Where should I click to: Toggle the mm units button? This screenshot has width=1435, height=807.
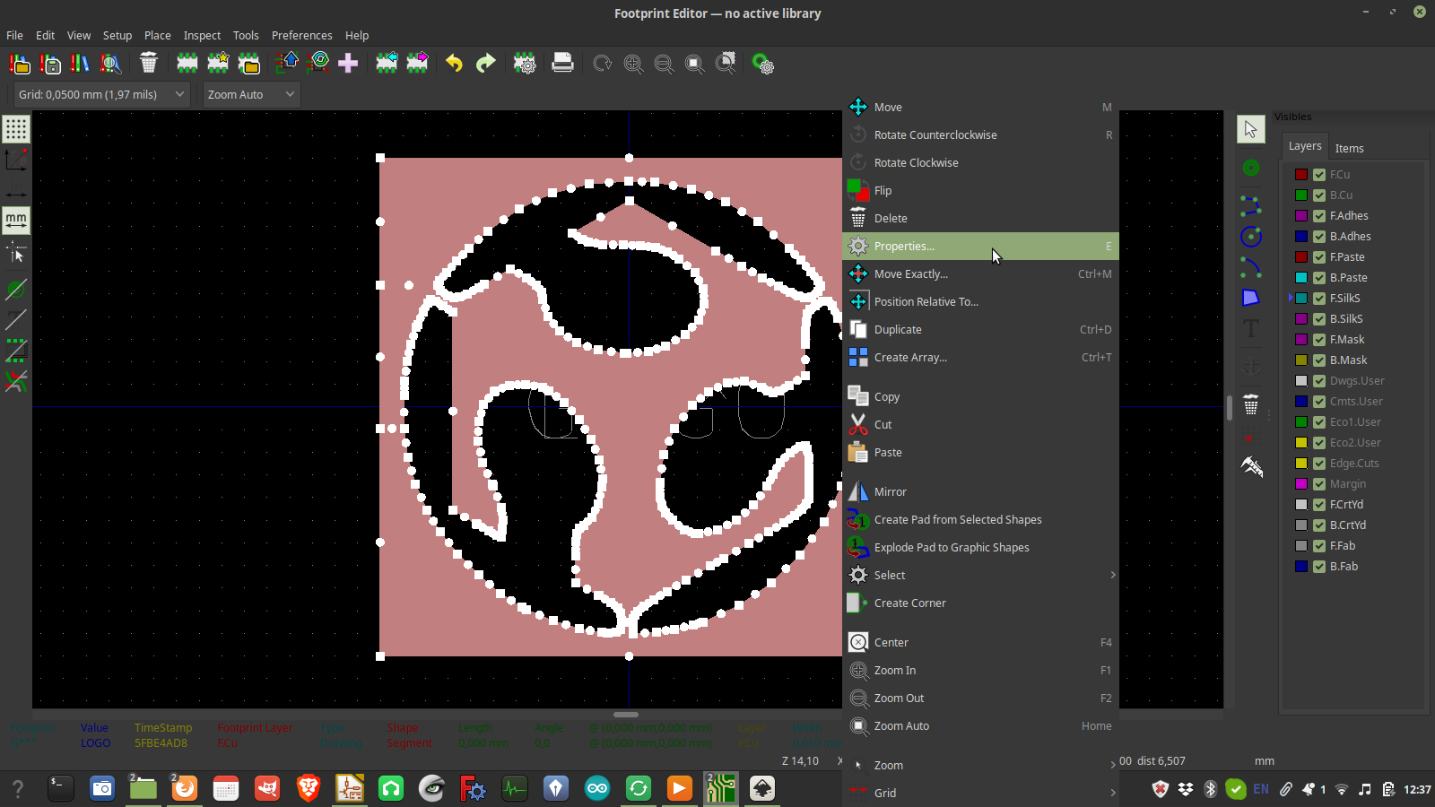tap(16, 220)
